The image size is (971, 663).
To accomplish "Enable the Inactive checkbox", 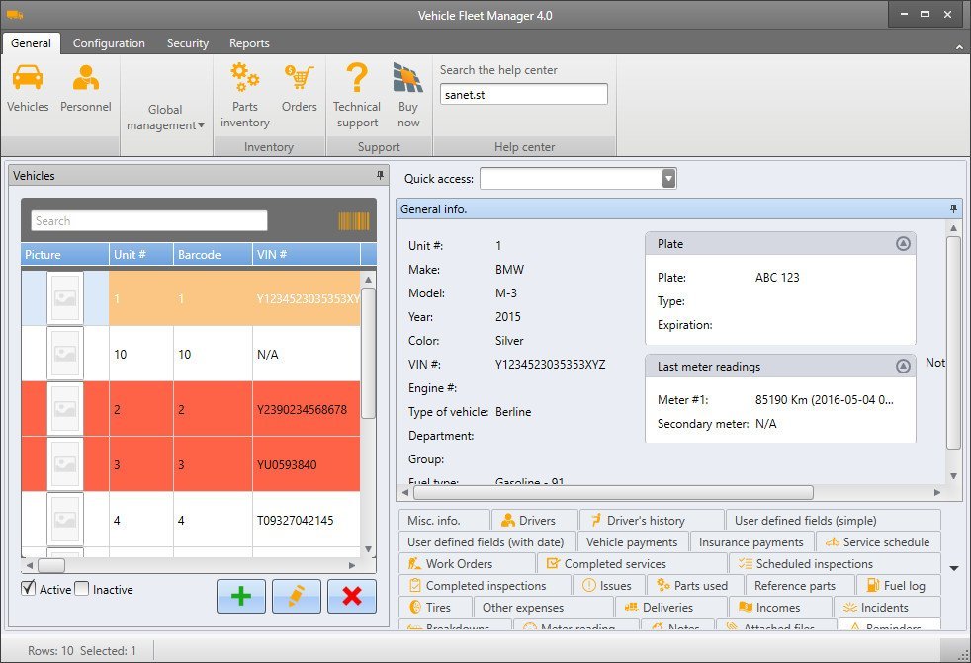I will coord(82,589).
